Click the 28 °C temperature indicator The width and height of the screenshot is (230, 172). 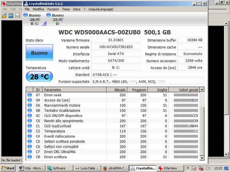coord(39,77)
